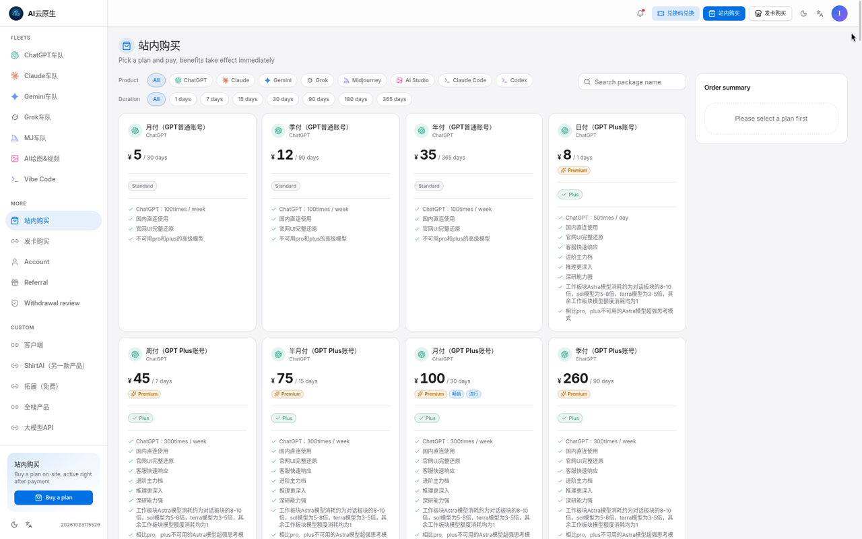Select the 月付（GPT普通账号）plan card
The width and height of the screenshot is (862, 539).
tap(187, 222)
